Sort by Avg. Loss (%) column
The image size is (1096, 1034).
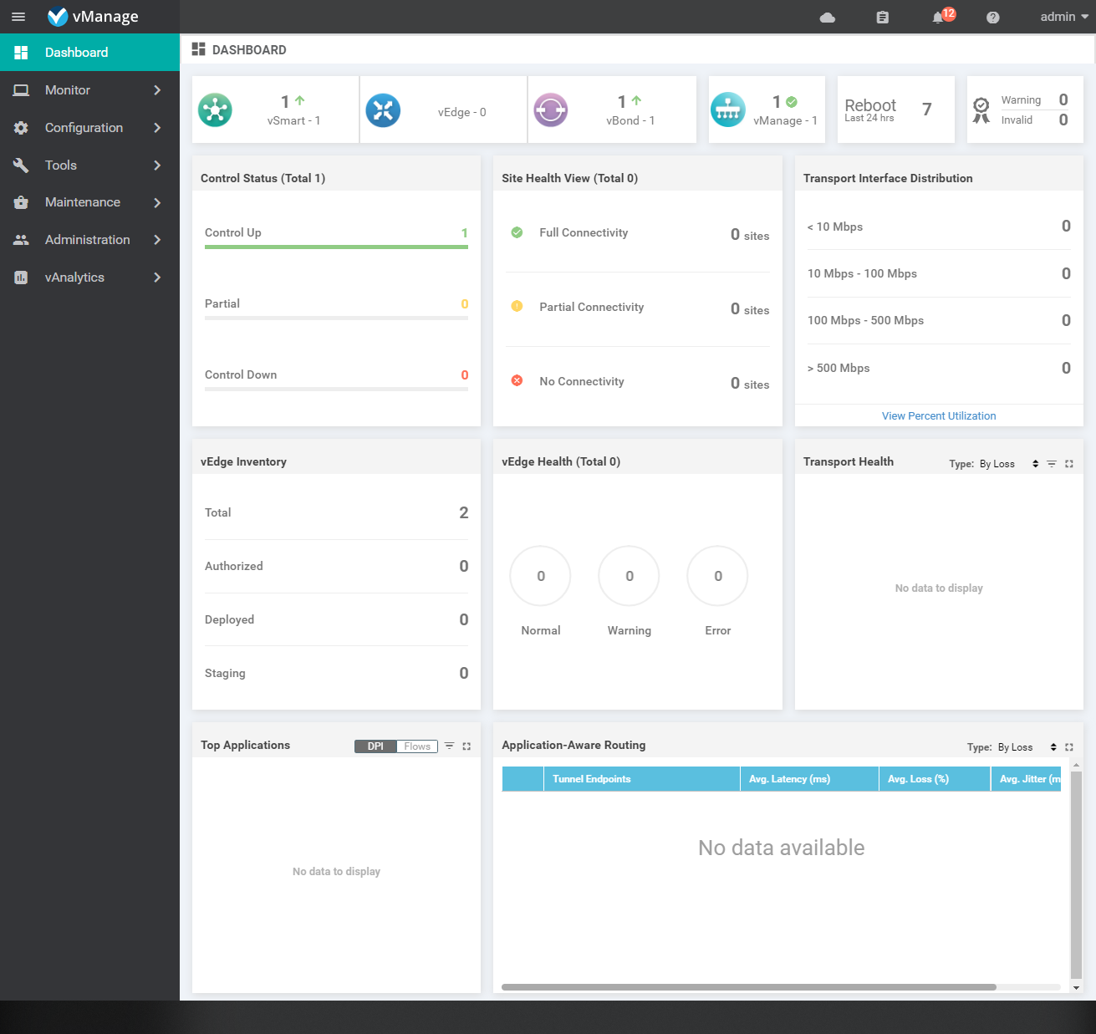click(x=935, y=779)
